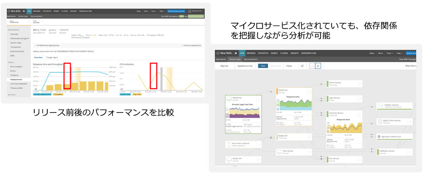Open kebab menu on WebPortal java app node
This screenshot has width=423, height=173.
(x=309, y=92)
